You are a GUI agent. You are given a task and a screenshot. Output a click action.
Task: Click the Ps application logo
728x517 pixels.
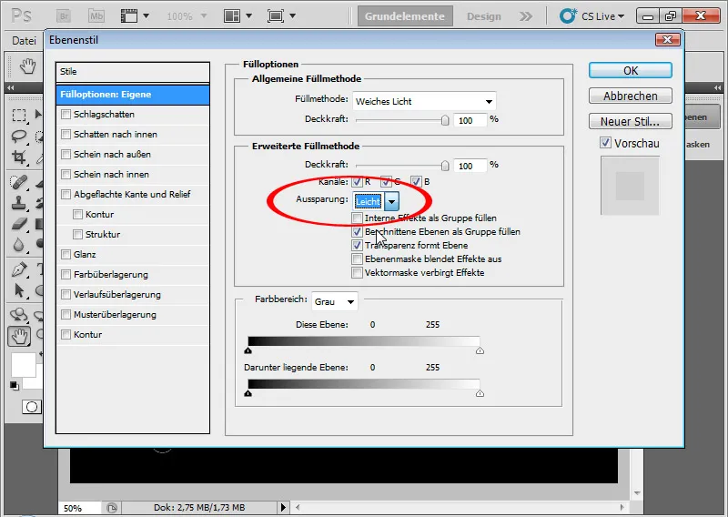point(21,16)
